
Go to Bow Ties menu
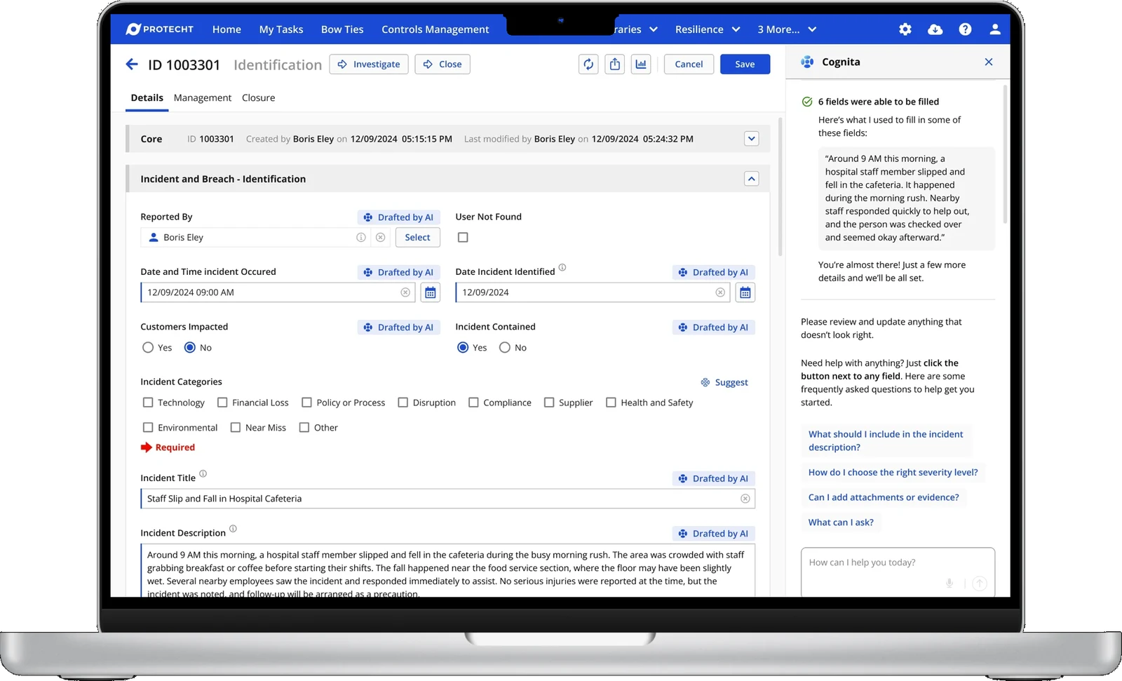click(x=342, y=29)
